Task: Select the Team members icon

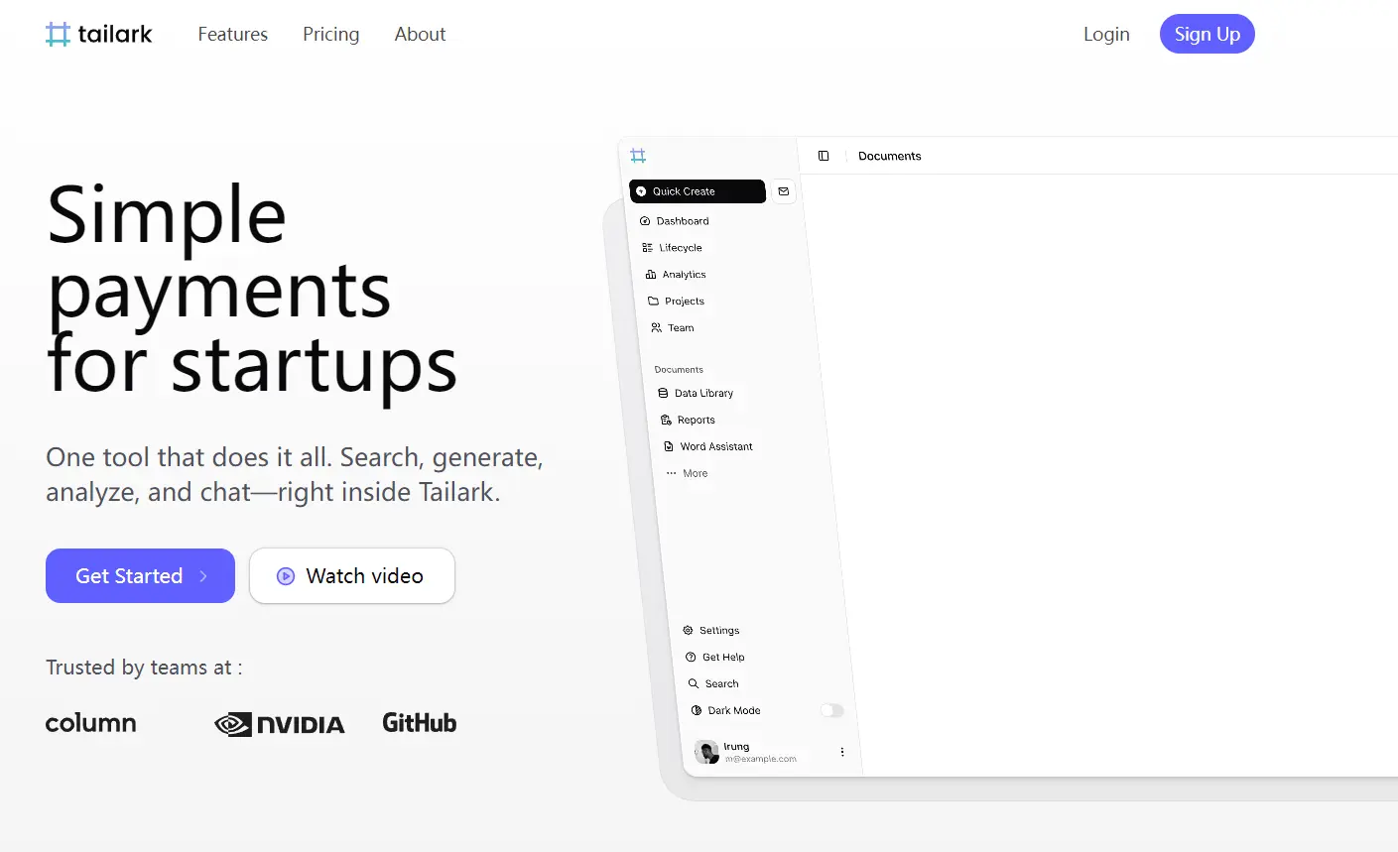Action: (656, 327)
